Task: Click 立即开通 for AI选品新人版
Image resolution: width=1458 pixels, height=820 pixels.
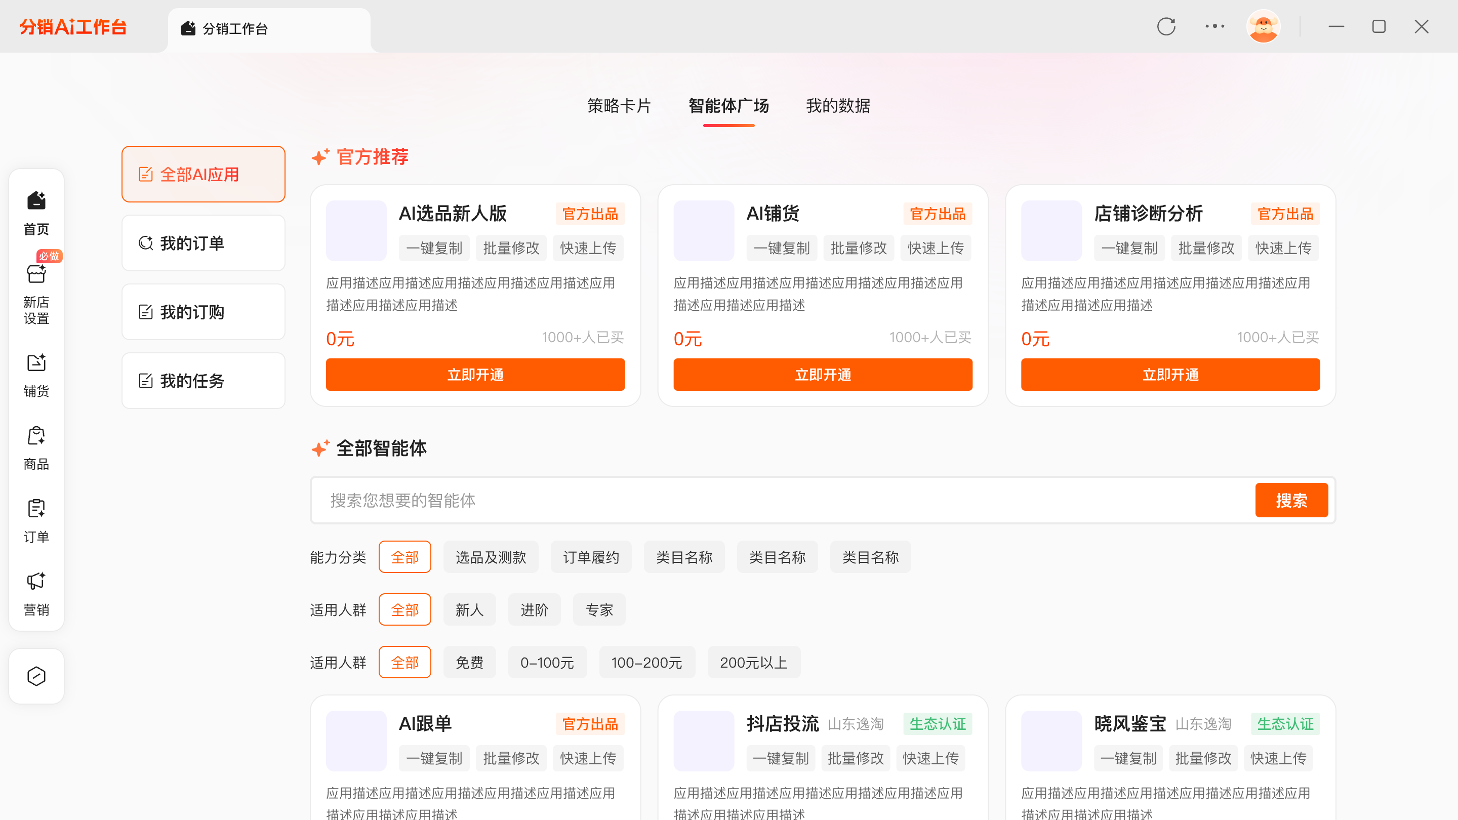Action: pos(475,375)
